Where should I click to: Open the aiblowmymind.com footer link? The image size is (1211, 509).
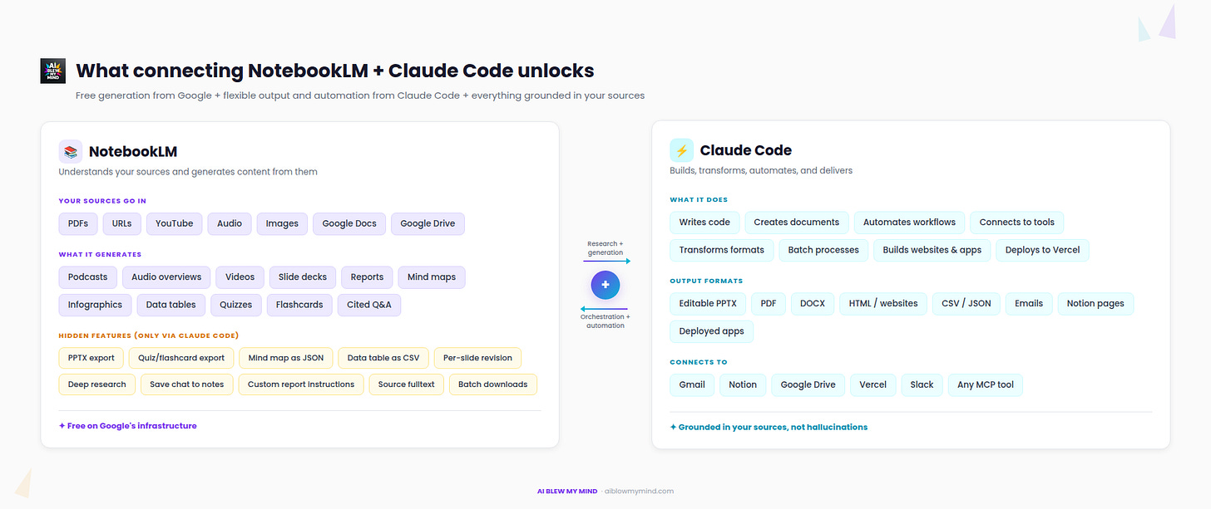(x=639, y=491)
